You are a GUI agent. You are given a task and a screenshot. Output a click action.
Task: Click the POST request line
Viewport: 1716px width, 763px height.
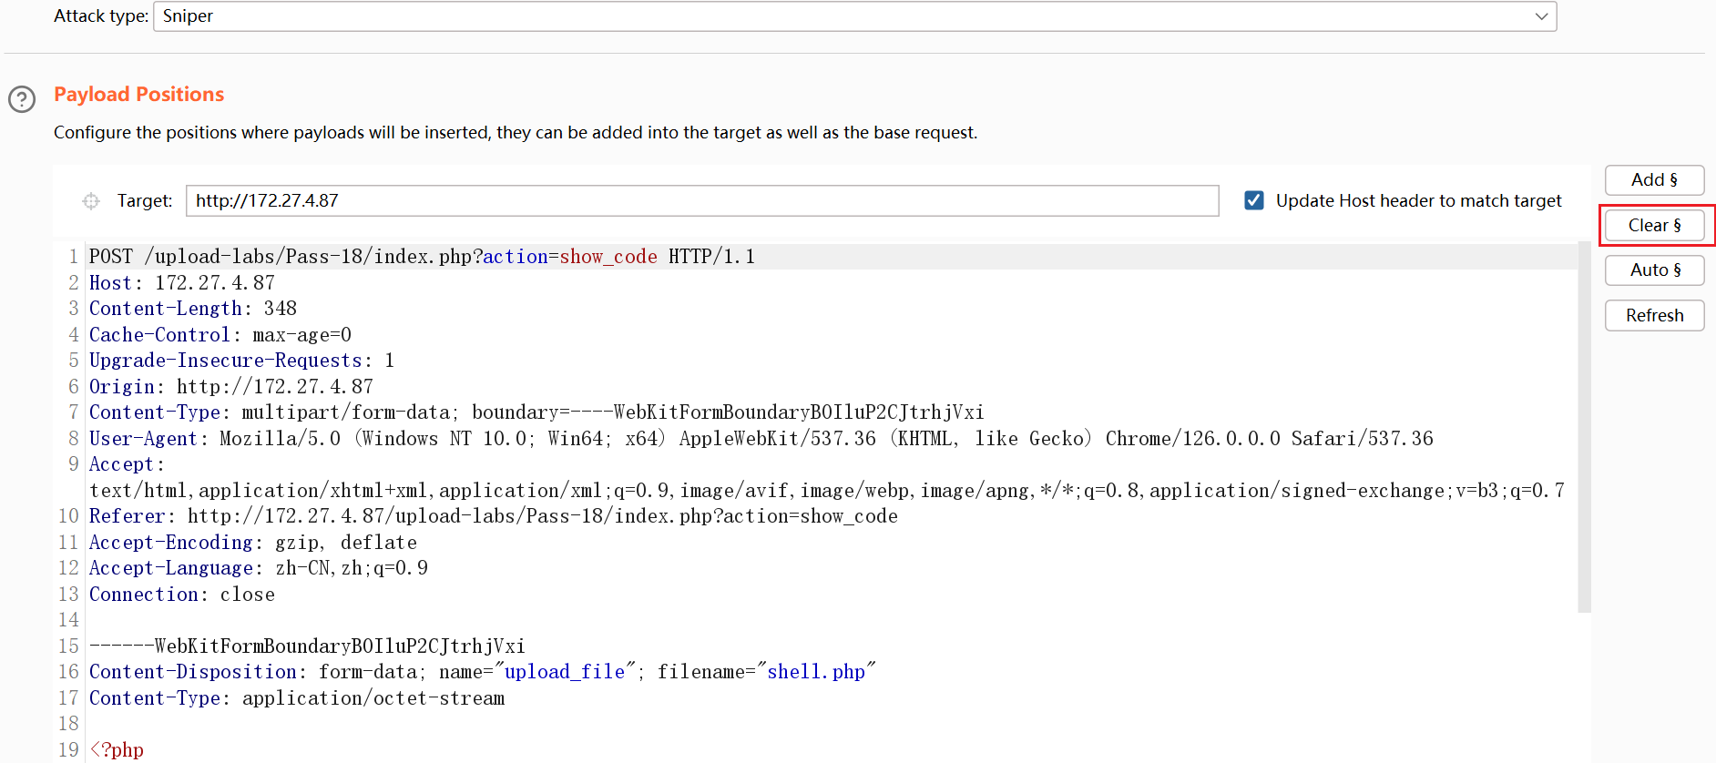click(422, 257)
